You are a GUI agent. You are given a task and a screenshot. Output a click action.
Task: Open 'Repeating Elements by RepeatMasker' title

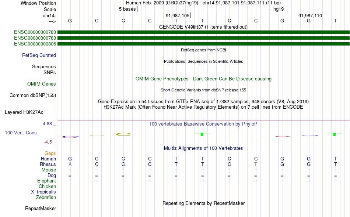(203, 203)
